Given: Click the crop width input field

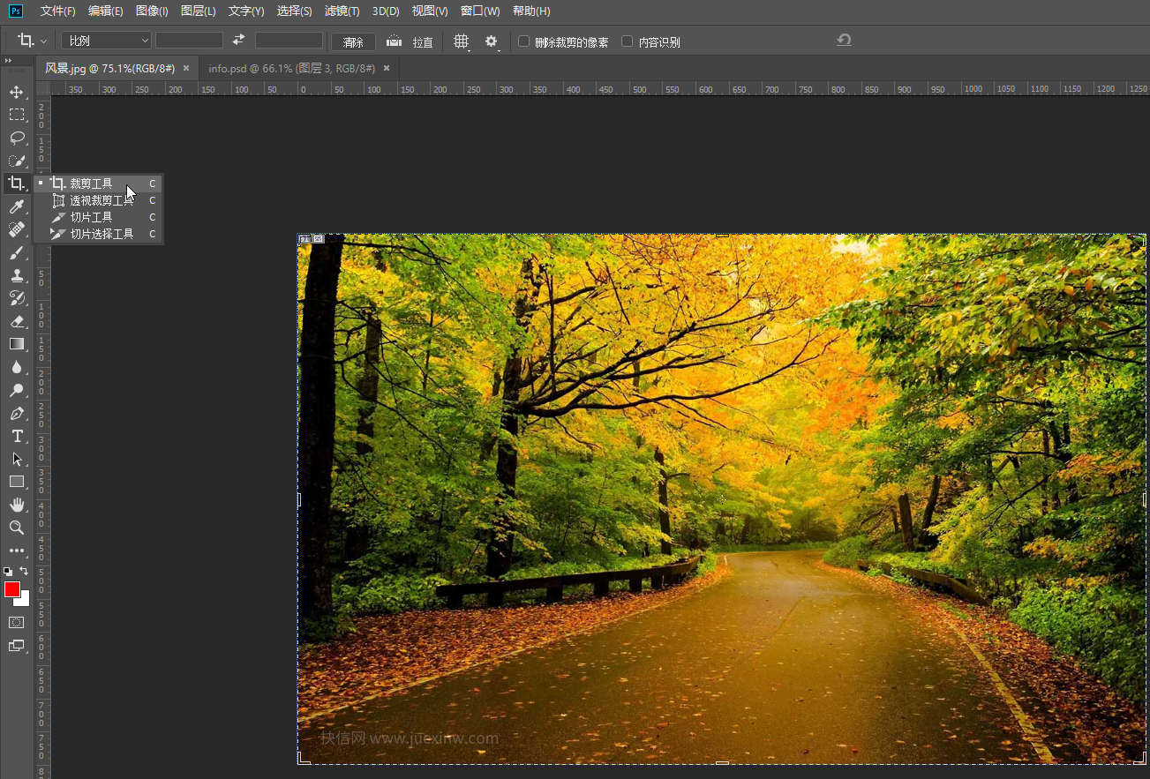Looking at the screenshot, I should [x=189, y=41].
